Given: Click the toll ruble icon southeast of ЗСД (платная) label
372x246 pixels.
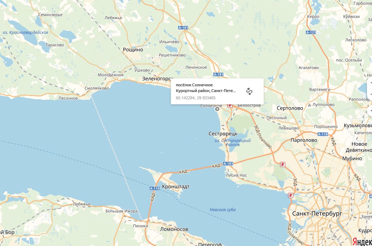Looking at the screenshot, I should (282, 164).
